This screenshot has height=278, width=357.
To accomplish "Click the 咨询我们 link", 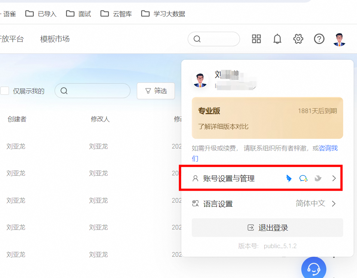I will point(328,148).
